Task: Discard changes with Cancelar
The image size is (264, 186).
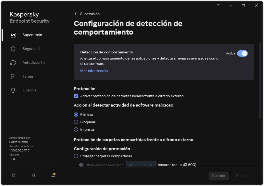Action: click(243, 176)
